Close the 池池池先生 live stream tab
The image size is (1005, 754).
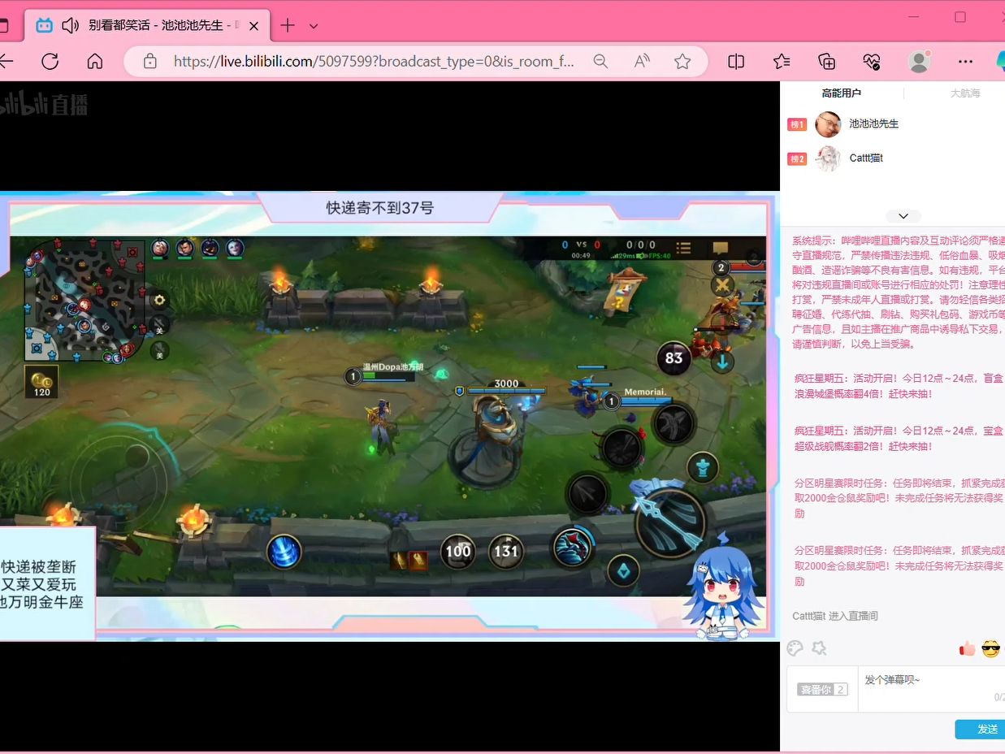pyautogui.click(x=253, y=26)
